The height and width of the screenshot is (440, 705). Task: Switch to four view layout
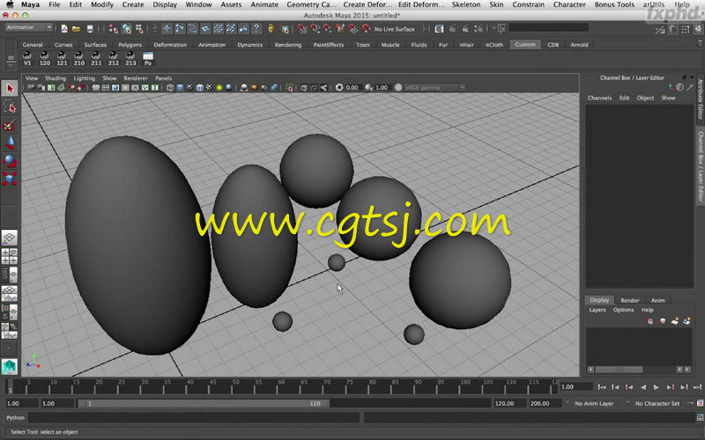click(10, 256)
